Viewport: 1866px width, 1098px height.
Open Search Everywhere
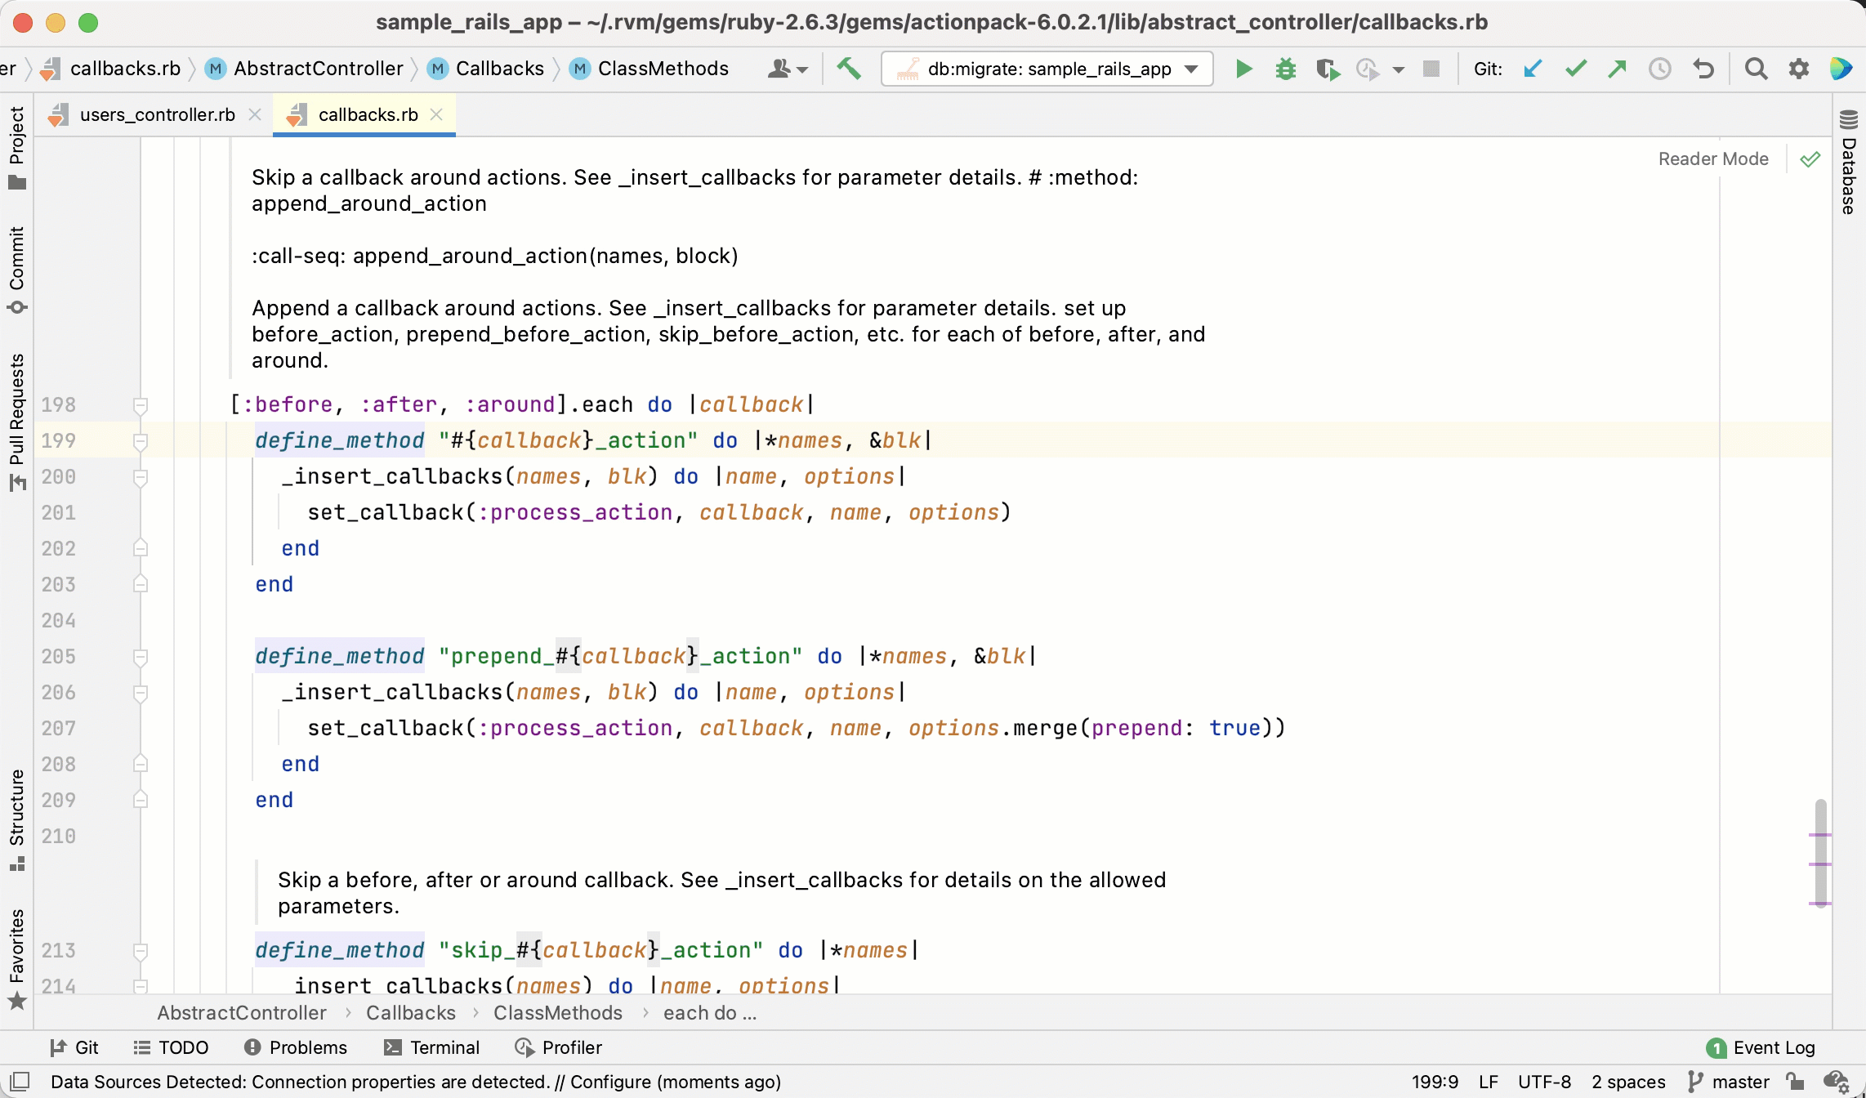(x=1757, y=69)
